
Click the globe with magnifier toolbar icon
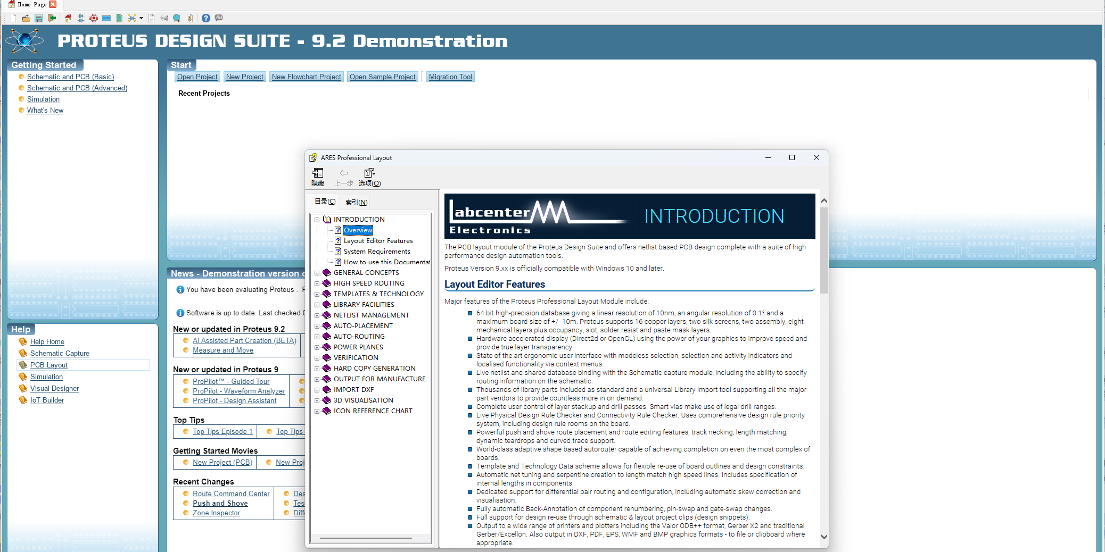pos(177,18)
